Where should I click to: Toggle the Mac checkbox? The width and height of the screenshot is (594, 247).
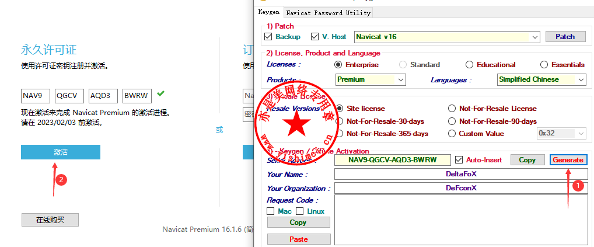point(271,211)
